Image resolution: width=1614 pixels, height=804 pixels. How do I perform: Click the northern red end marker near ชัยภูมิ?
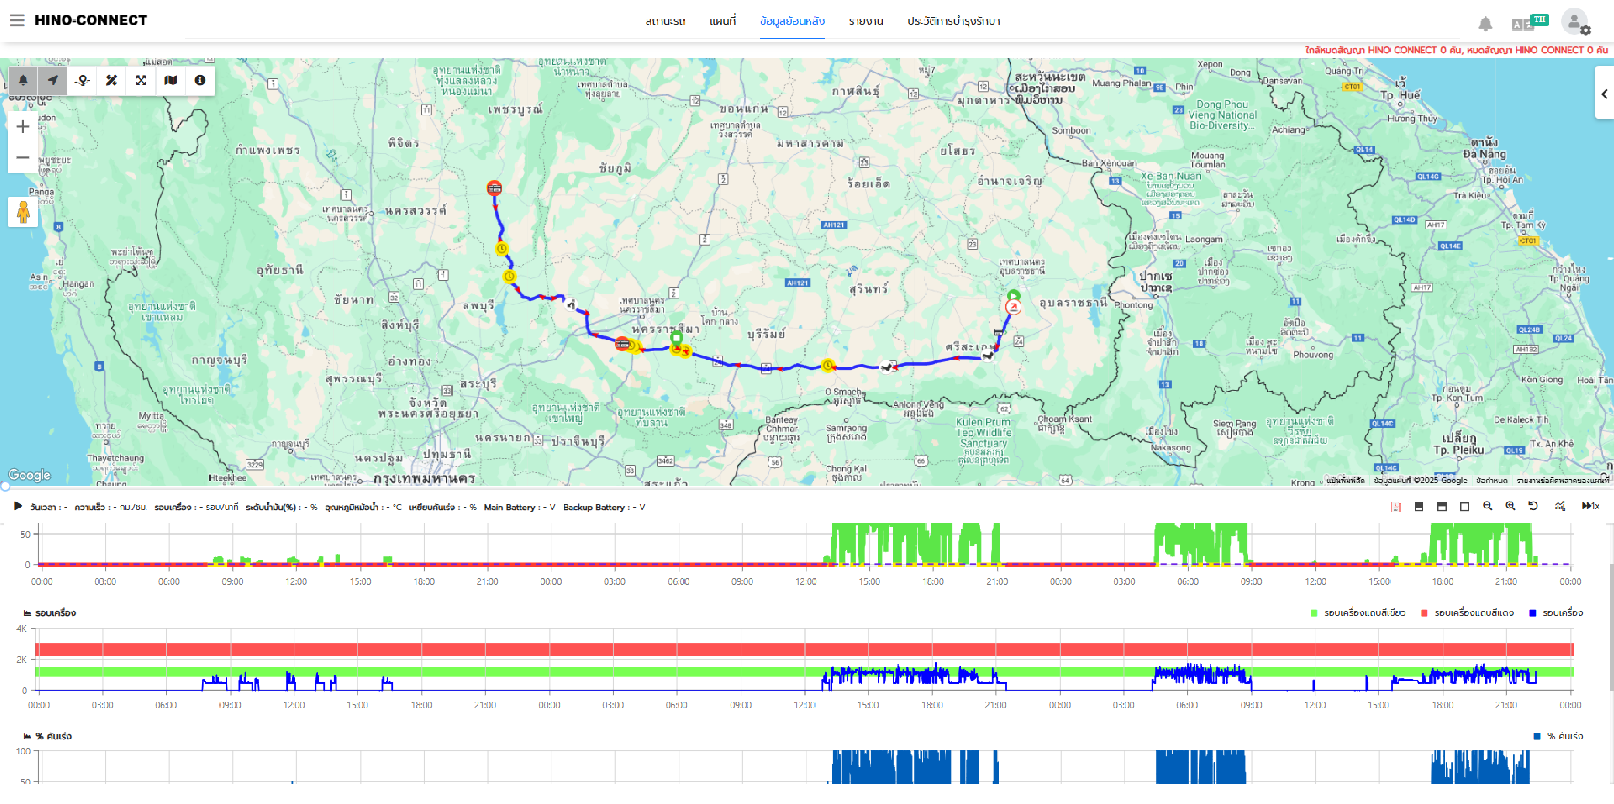(494, 188)
